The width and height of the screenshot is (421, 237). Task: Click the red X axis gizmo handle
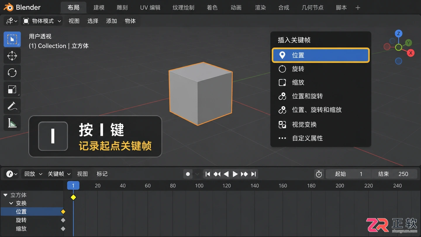point(411,53)
